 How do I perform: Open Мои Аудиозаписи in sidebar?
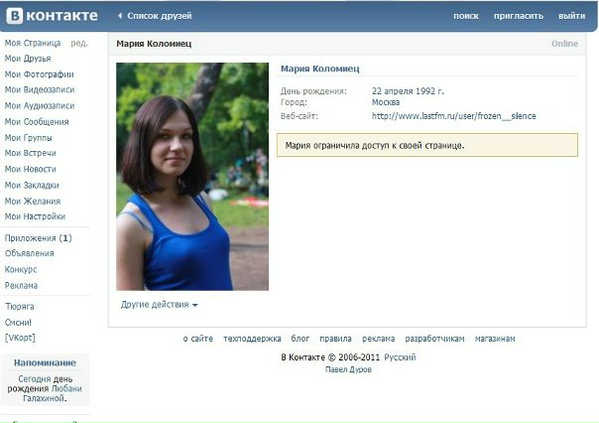[x=39, y=106]
